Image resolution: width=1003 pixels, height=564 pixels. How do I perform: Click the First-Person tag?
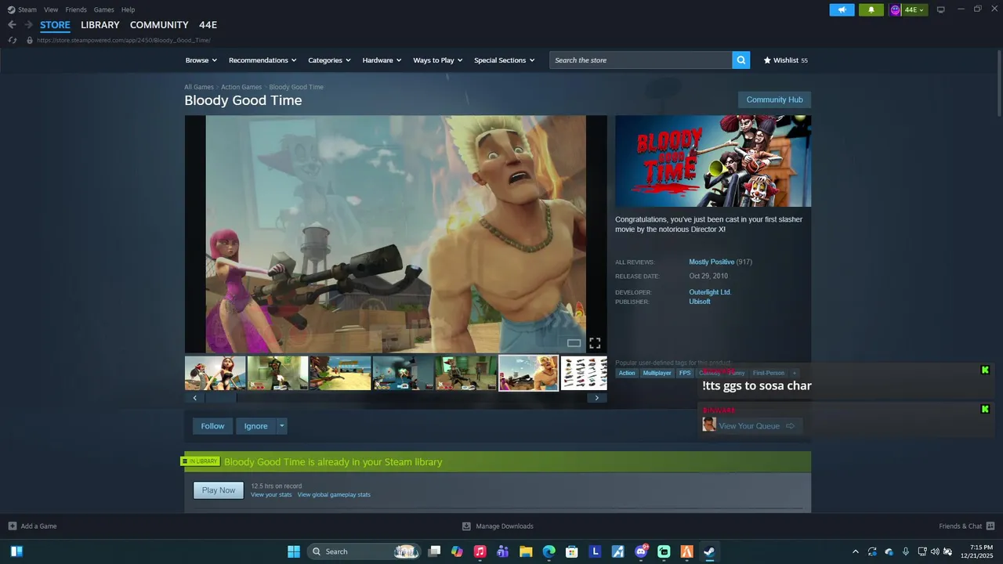click(769, 373)
